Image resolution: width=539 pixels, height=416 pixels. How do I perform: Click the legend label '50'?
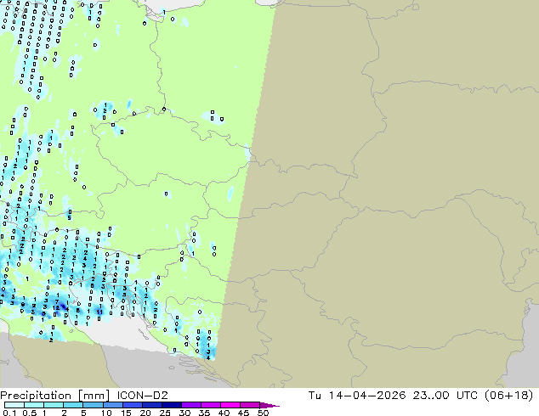263,413
